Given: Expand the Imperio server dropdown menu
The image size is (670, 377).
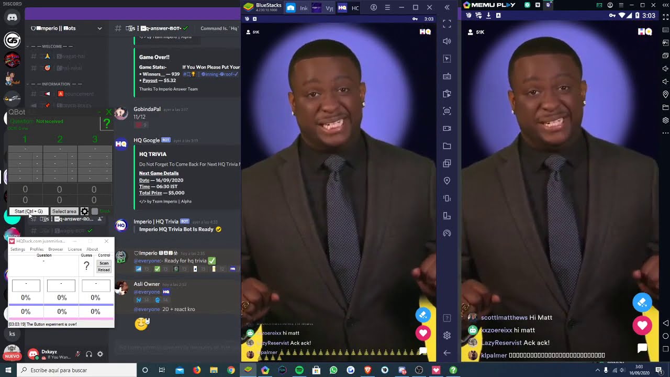Looking at the screenshot, I should pyautogui.click(x=99, y=28).
